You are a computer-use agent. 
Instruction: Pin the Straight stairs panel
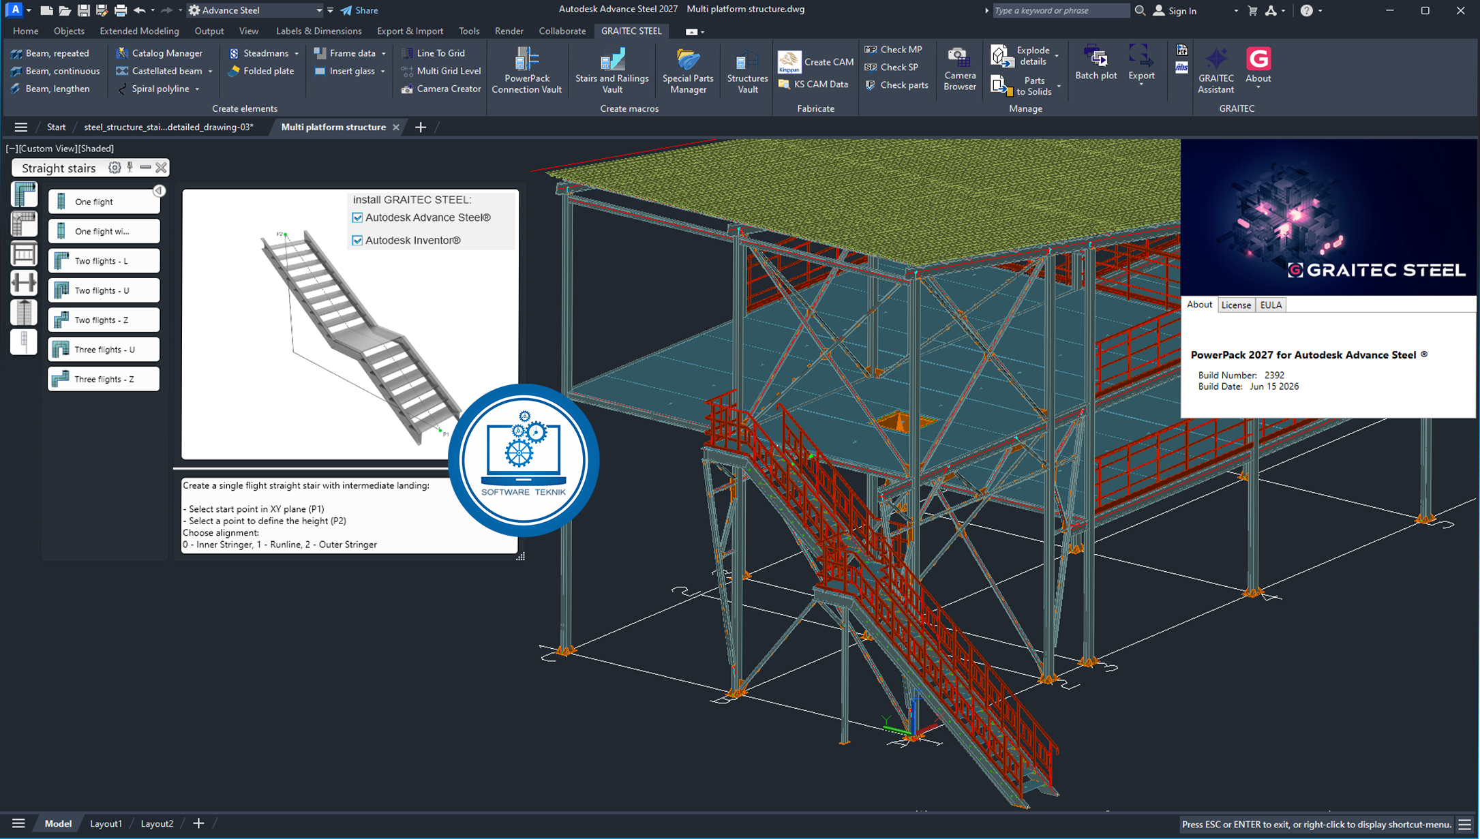pos(130,168)
